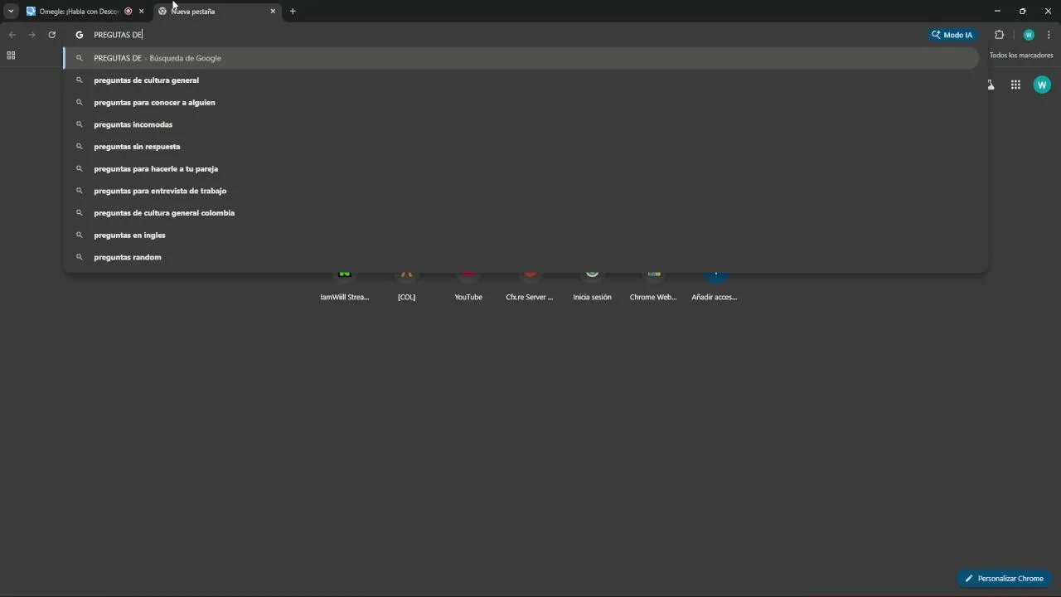
Task: Reload the page
Action: [51, 35]
